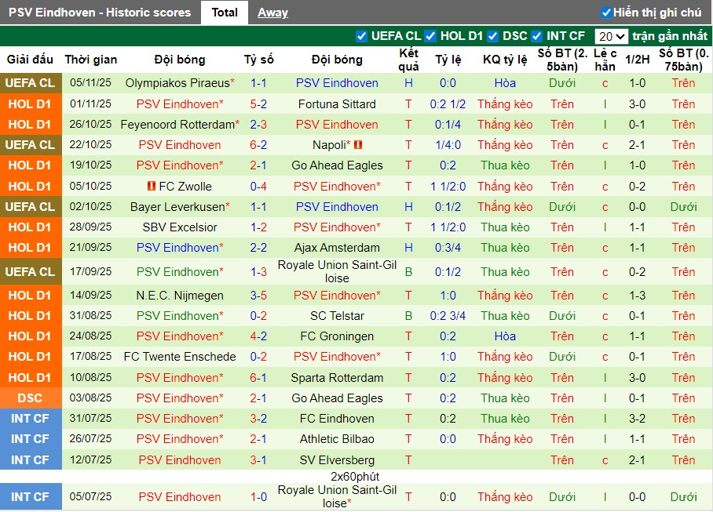Click the Ajax Amsterdam team name
The image size is (713, 512).
pos(337,248)
